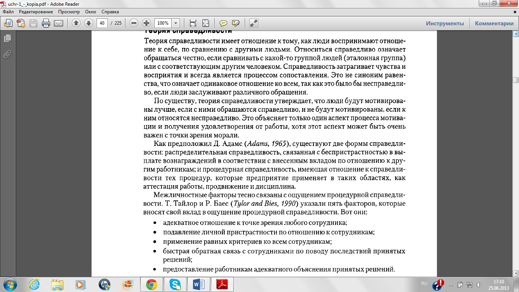Click the fit one full page icon
The width and height of the screenshot is (519, 292).
206,23
